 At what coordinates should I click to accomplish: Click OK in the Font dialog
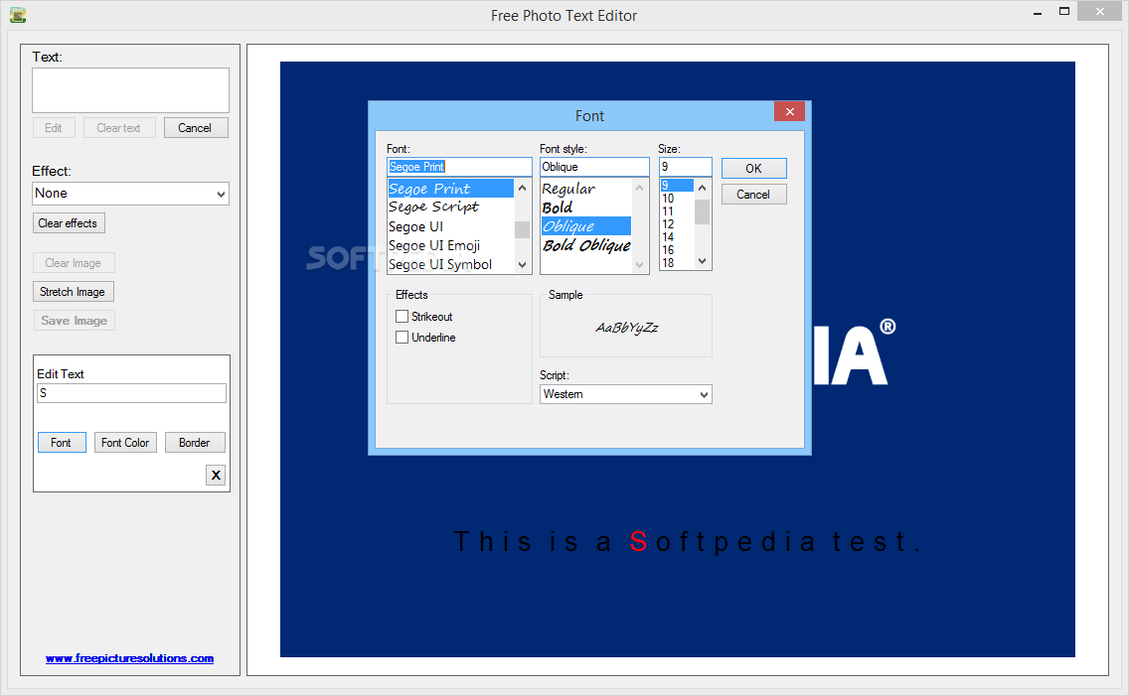754,168
